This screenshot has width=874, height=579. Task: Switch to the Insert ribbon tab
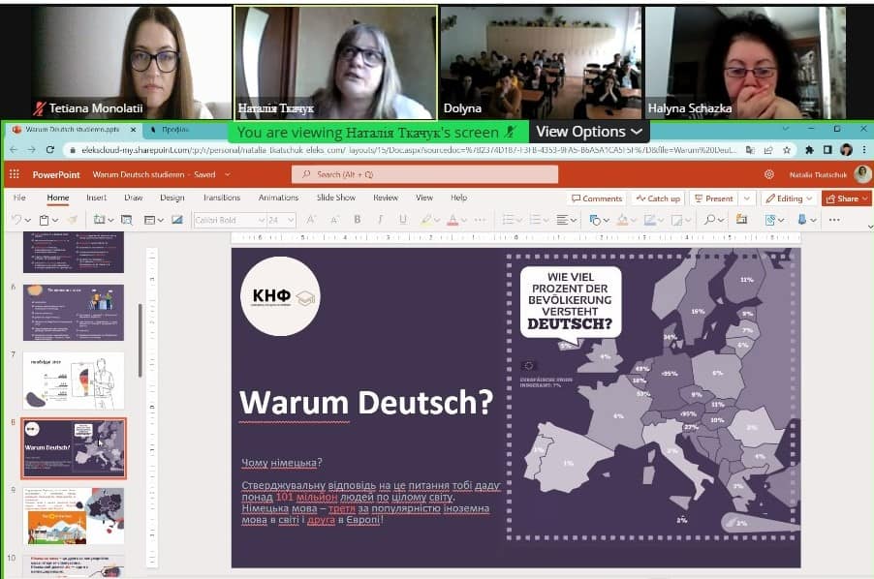pyautogui.click(x=97, y=198)
